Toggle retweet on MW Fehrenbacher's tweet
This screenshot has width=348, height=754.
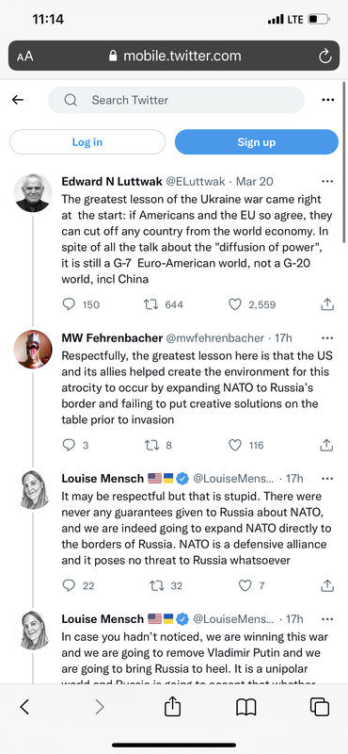tap(151, 445)
